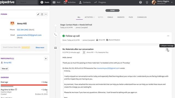Screen dimensions: 175x98
Task: Edit person details with pencil icon
Action: tap(38, 14)
